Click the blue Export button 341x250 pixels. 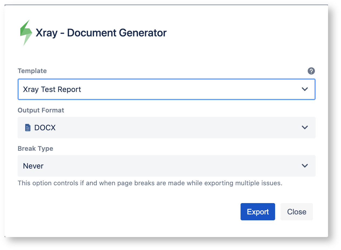point(258,212)
